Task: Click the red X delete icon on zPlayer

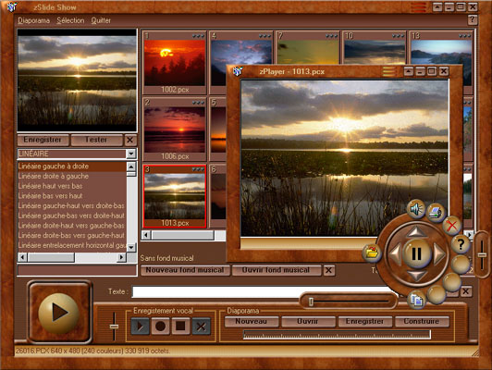Action: (452, 226)
